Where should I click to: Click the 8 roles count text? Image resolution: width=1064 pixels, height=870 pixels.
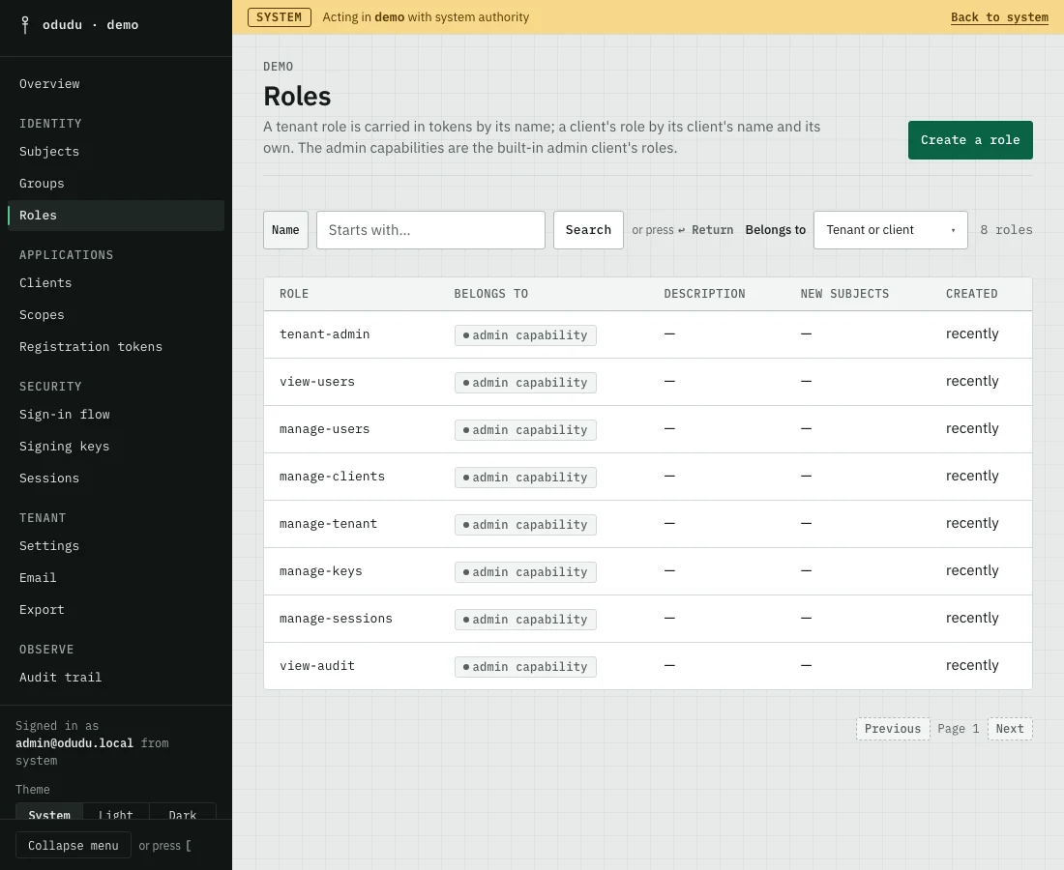1006,231
